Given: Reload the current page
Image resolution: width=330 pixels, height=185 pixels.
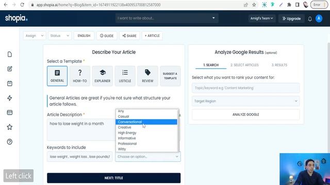Looking at the screenshot, I should (22, 5).
